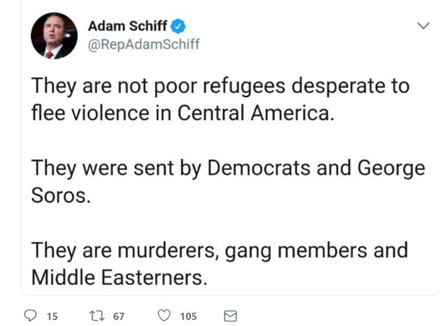Click the reply speech bubble icon
Screen dimensions: 440x326
click(30, 315)
